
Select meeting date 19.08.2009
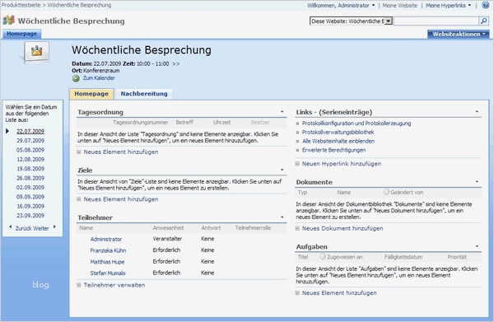[x=30, y=169]
